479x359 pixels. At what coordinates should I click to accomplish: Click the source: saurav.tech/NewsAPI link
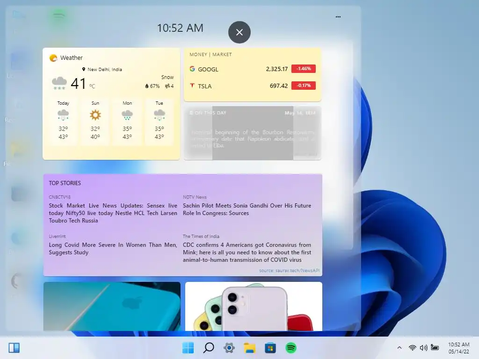click(289, 271)
